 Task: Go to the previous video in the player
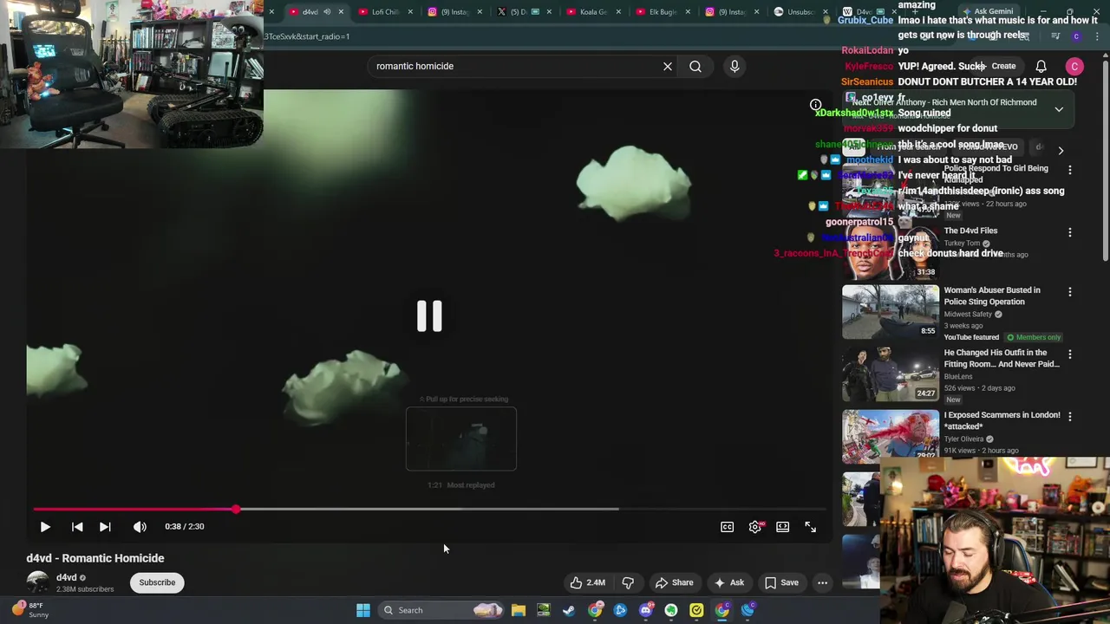coord(77,526)
